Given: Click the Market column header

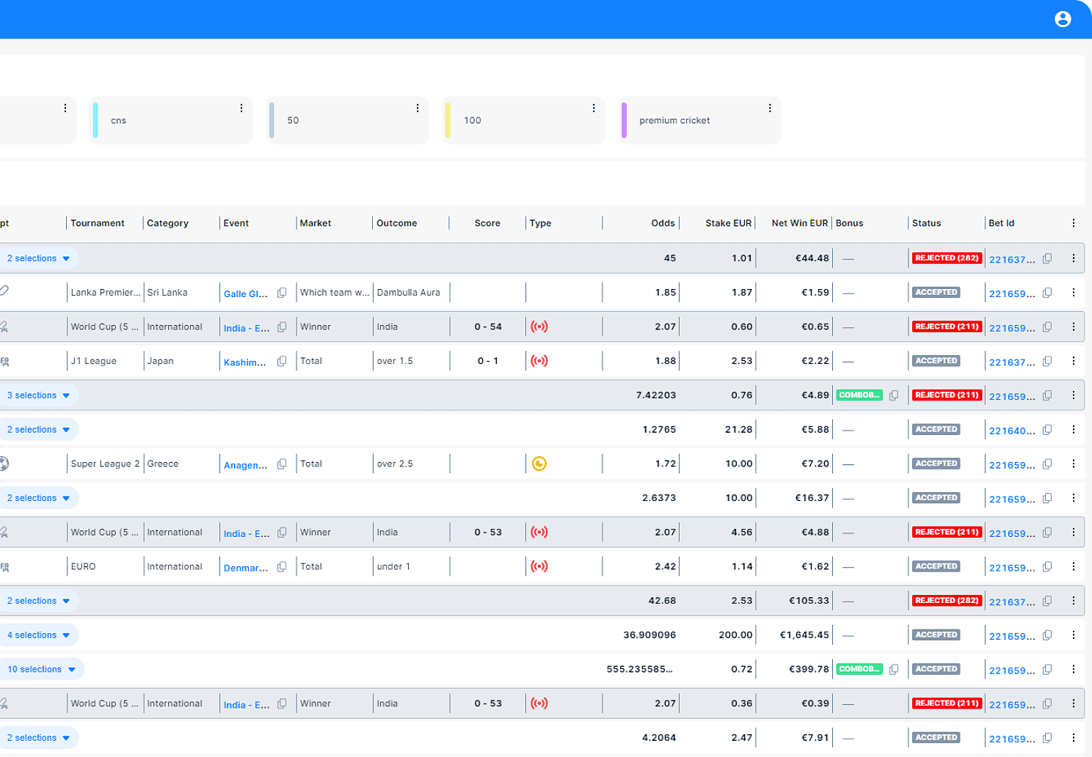Looking at the screenshot, I should coord(316,223).
